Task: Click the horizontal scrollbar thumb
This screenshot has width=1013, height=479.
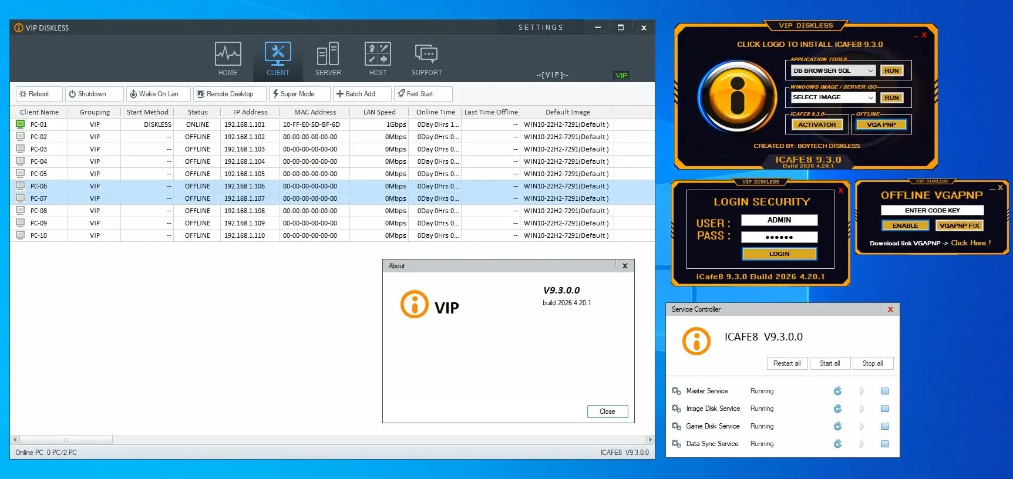Action: pyautogui.click(x=66, y=440)
